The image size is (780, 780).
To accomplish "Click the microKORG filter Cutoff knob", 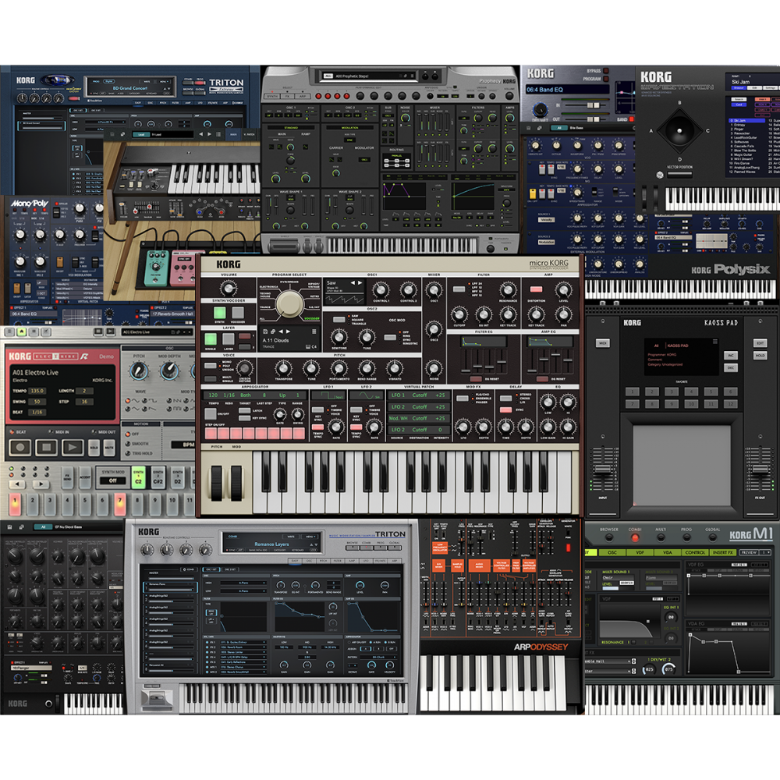I will tap(459, 314).
